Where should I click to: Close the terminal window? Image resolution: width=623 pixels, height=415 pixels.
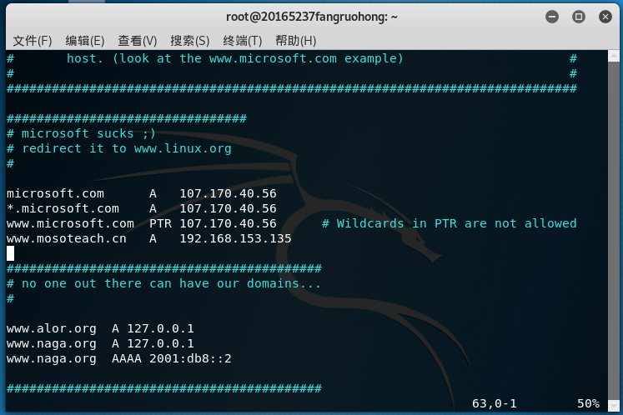605,17
